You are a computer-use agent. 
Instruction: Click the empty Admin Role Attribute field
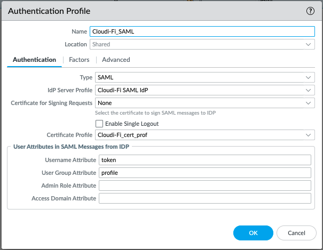tap(204, 186)
